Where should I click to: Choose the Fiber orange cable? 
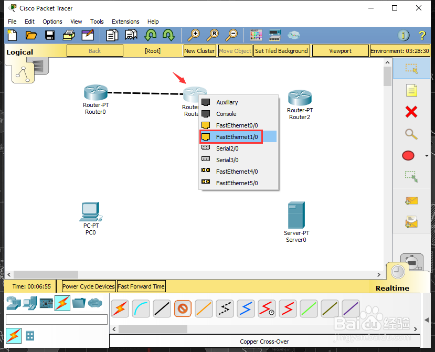(x=204, y=308)
